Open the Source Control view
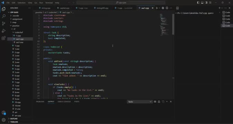Image resolution: width=233 pixels, height=124 pixels. [3, 23]
